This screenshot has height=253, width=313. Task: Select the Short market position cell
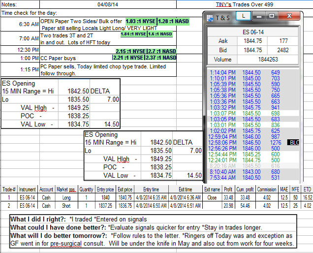[x=66, y=206]
